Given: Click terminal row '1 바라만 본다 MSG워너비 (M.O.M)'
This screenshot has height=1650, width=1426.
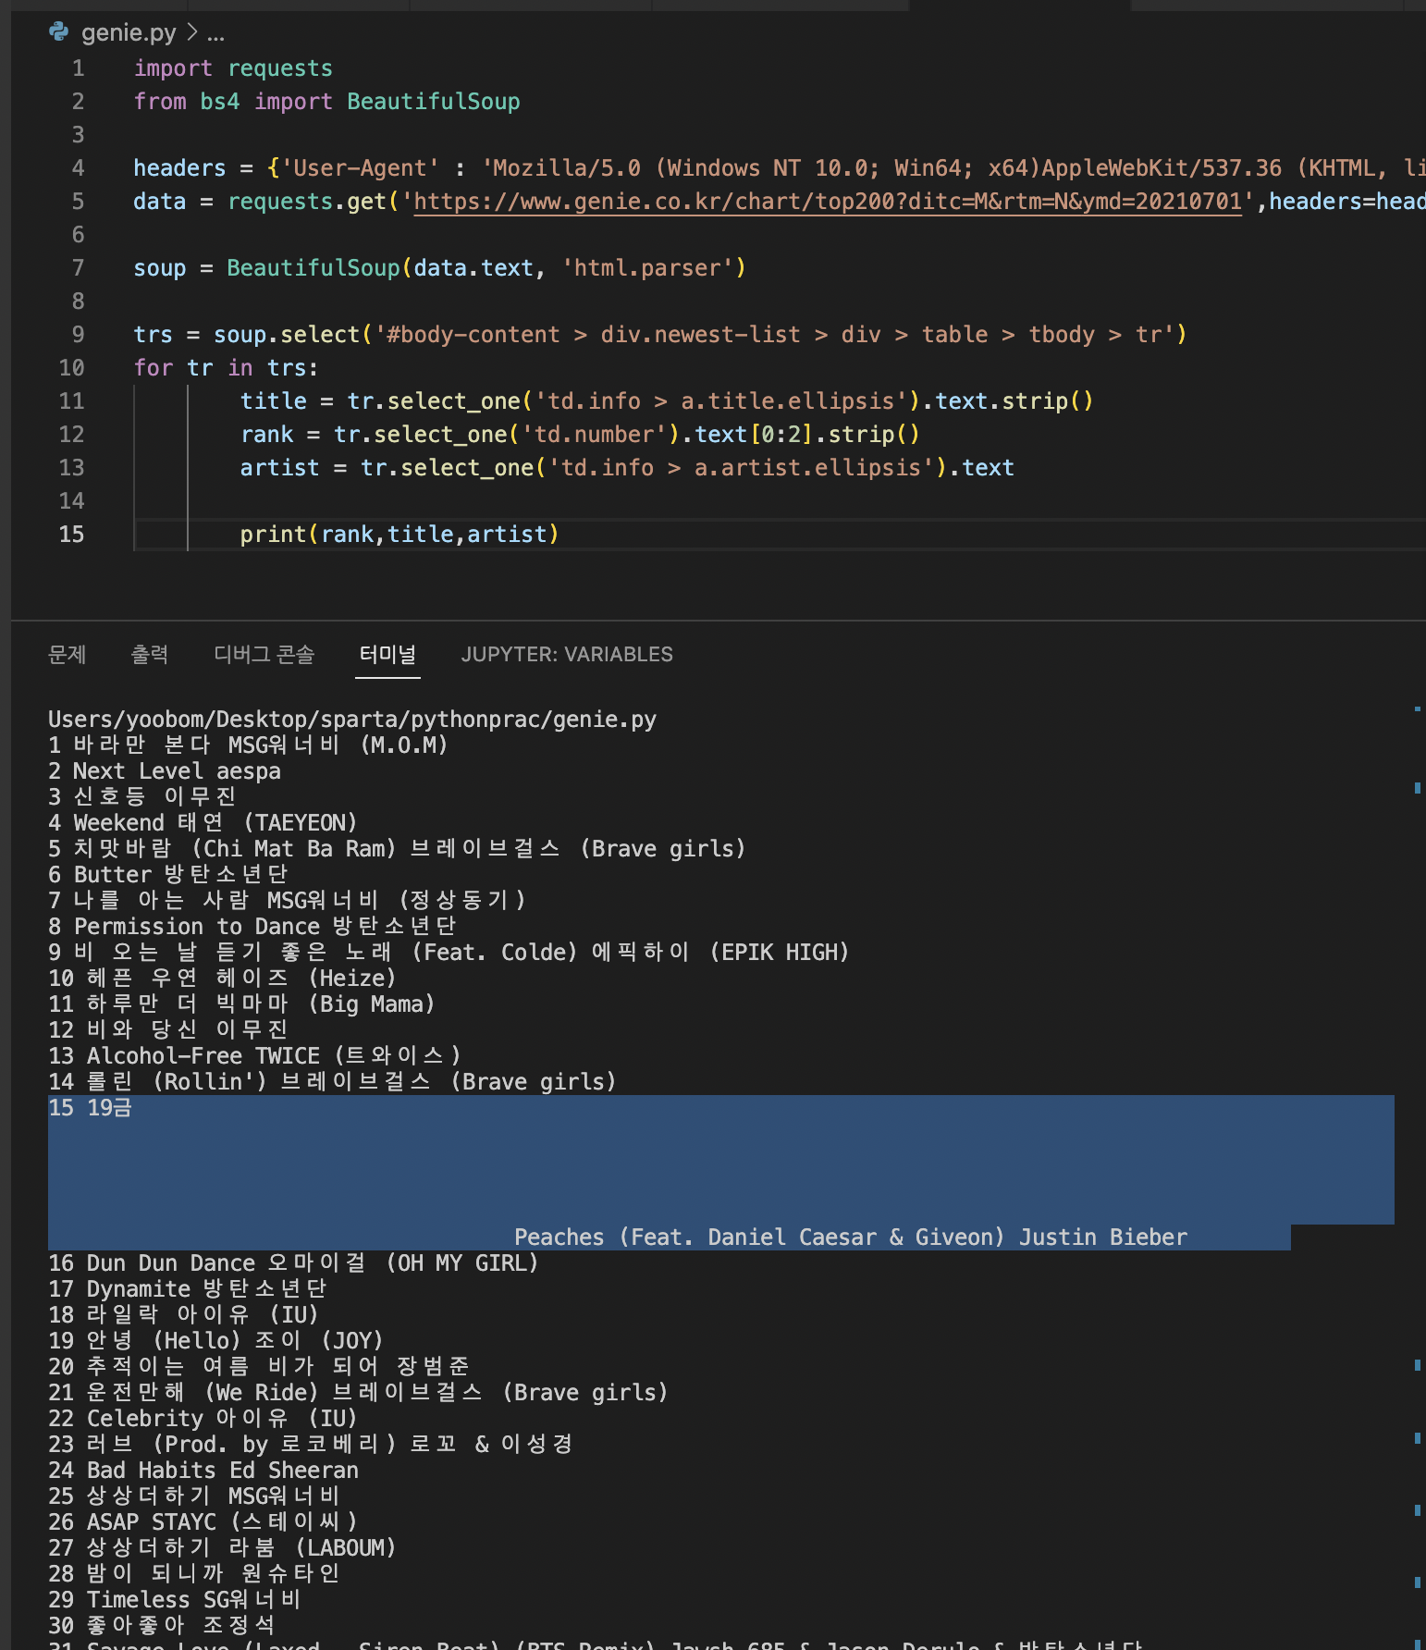Looking at the screenshot, I should [248, 745].
